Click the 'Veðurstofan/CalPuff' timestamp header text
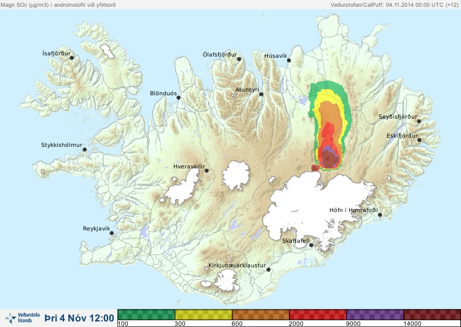Image resolution: width=461 pixels, height=327 pixels. pos(394,5)
